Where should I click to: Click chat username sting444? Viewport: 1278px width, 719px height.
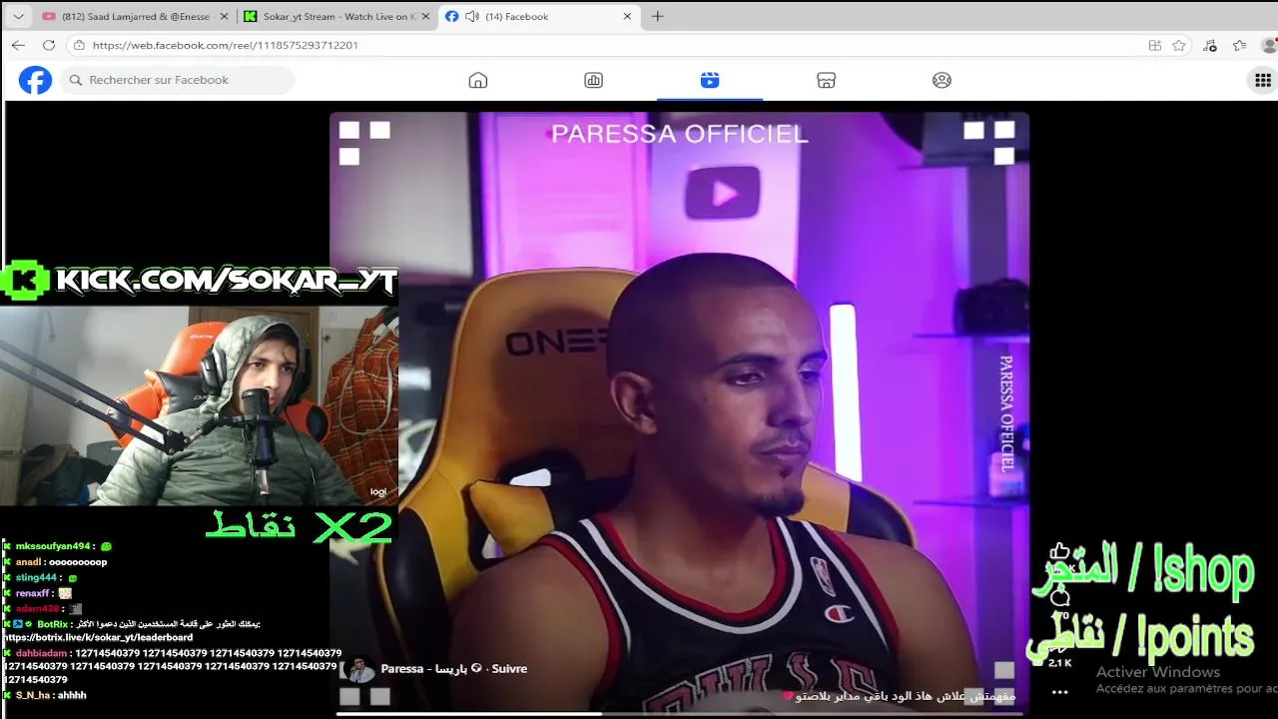[36, 577]
